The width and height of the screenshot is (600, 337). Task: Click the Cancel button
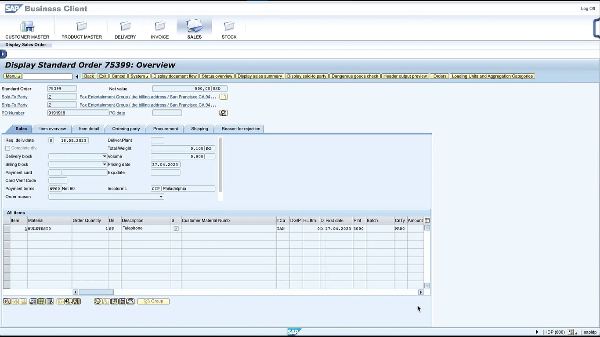pos(119,76)
